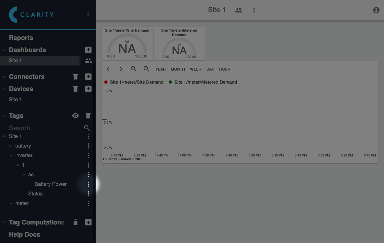Add a new device with plus icon

(x=88, y=89)
